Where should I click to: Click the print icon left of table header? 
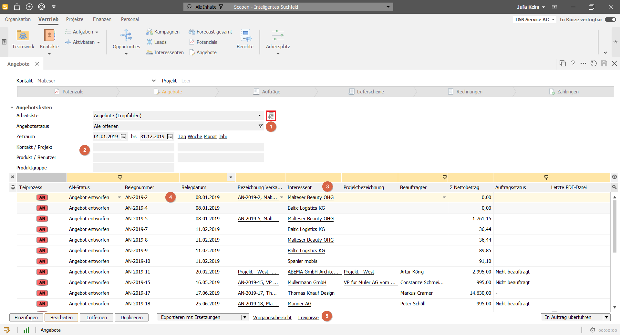point(13,187)
